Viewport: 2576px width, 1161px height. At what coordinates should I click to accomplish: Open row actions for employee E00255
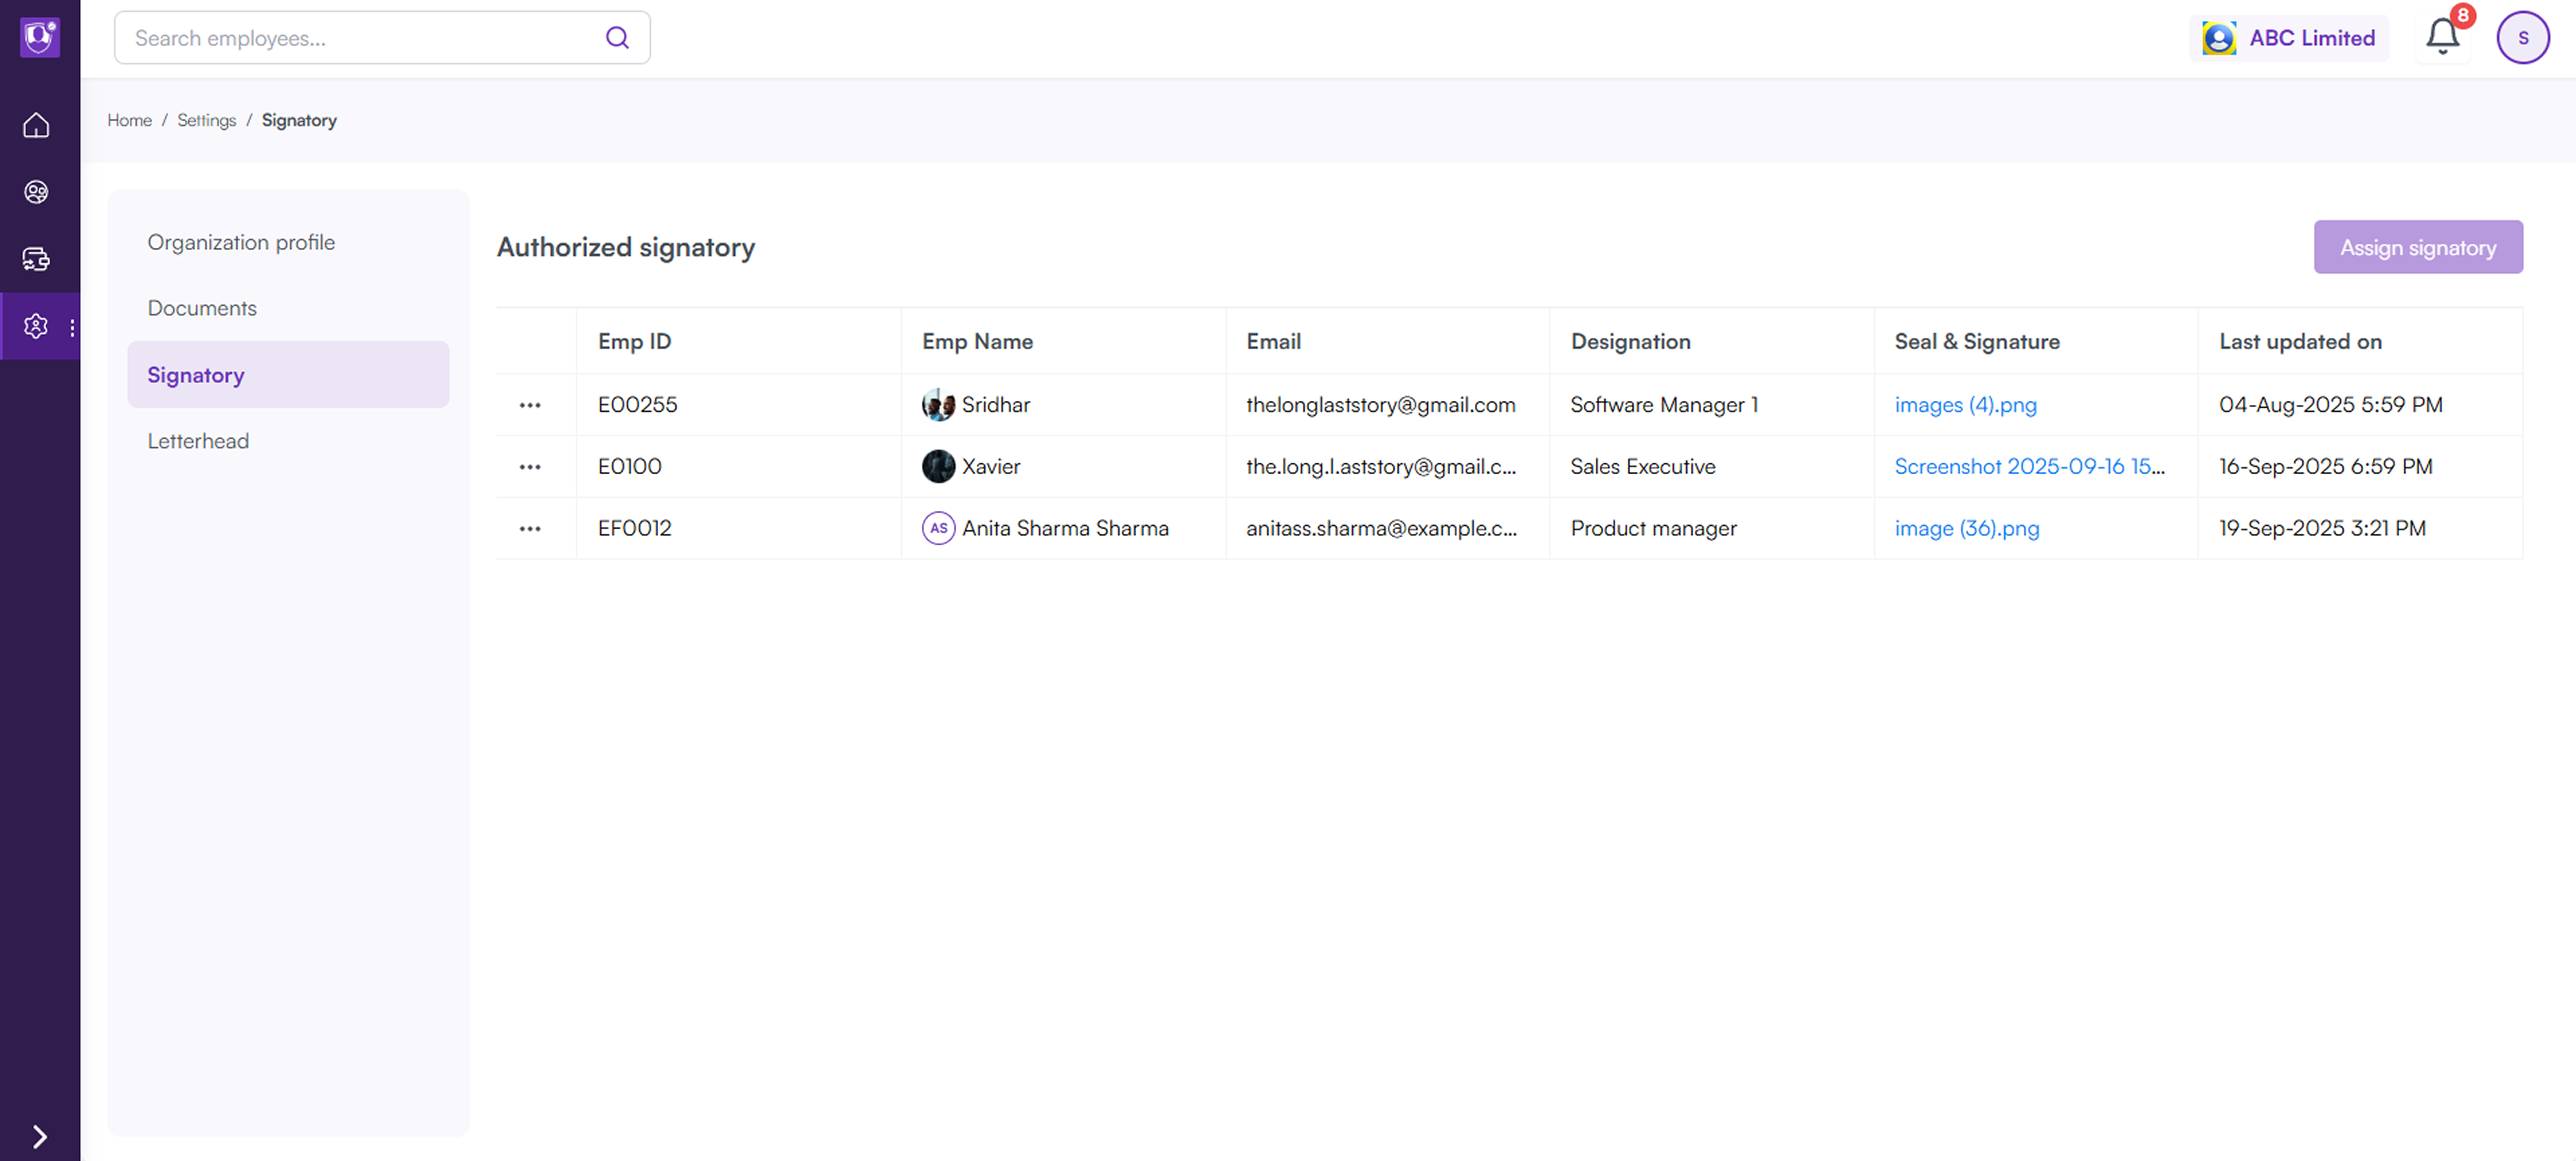(x=531, y=405)
